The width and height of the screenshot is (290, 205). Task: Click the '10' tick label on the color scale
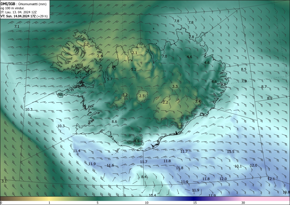pos(147,203)
